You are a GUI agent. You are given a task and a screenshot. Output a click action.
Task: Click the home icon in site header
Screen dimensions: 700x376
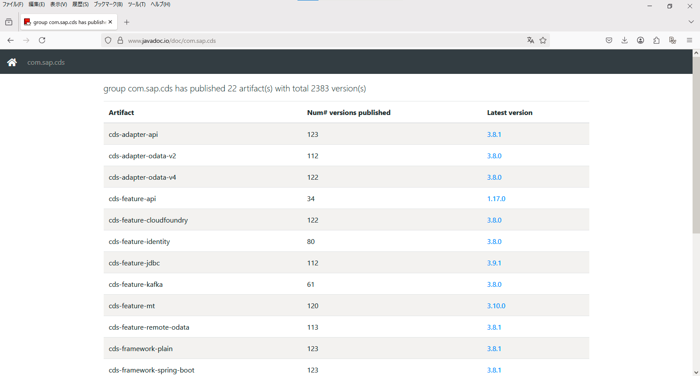(x=12, y=62)
